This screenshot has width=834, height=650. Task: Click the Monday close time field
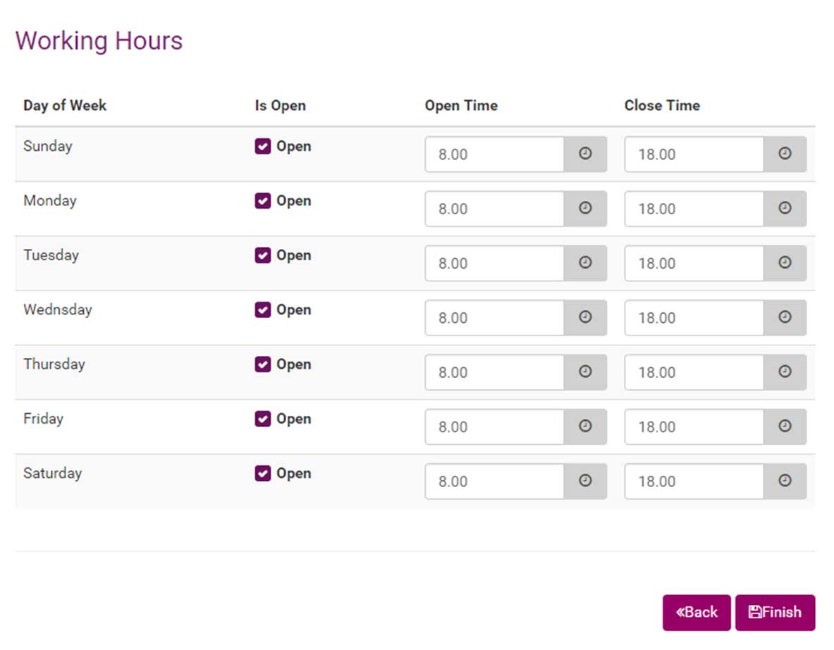pos(694,209)
